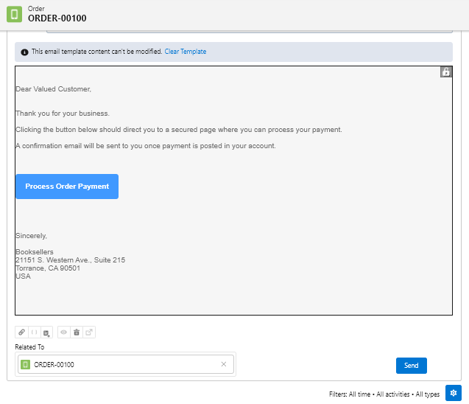Click the attach file paperclip icon
The width and height of the screenshot is (469, 404).
pyautogui.click(x=21, y=332)
